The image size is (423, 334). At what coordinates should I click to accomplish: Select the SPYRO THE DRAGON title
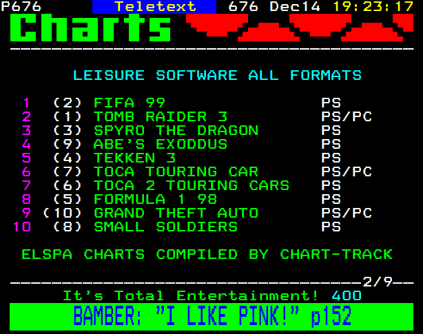(176, 130)
